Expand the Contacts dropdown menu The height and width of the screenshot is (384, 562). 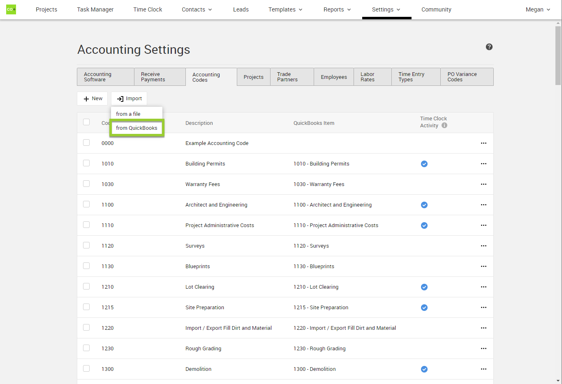point(197,9)
